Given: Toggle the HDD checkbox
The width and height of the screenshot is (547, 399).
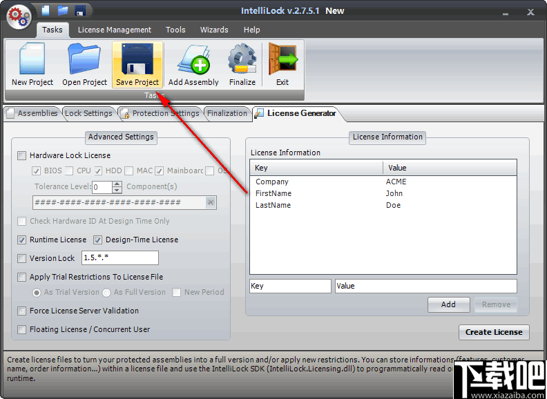Looking at the screenshot, I should pos(98,171).
